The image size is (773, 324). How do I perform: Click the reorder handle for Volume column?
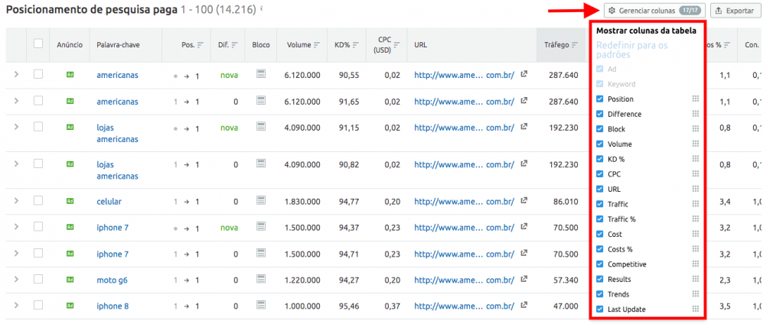pyautogui.click(x=696, y=144)
